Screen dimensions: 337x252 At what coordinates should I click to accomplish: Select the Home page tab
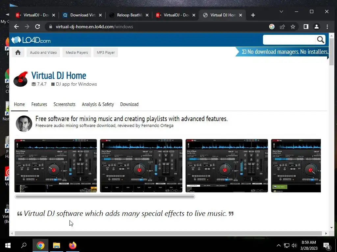[19, 104]
